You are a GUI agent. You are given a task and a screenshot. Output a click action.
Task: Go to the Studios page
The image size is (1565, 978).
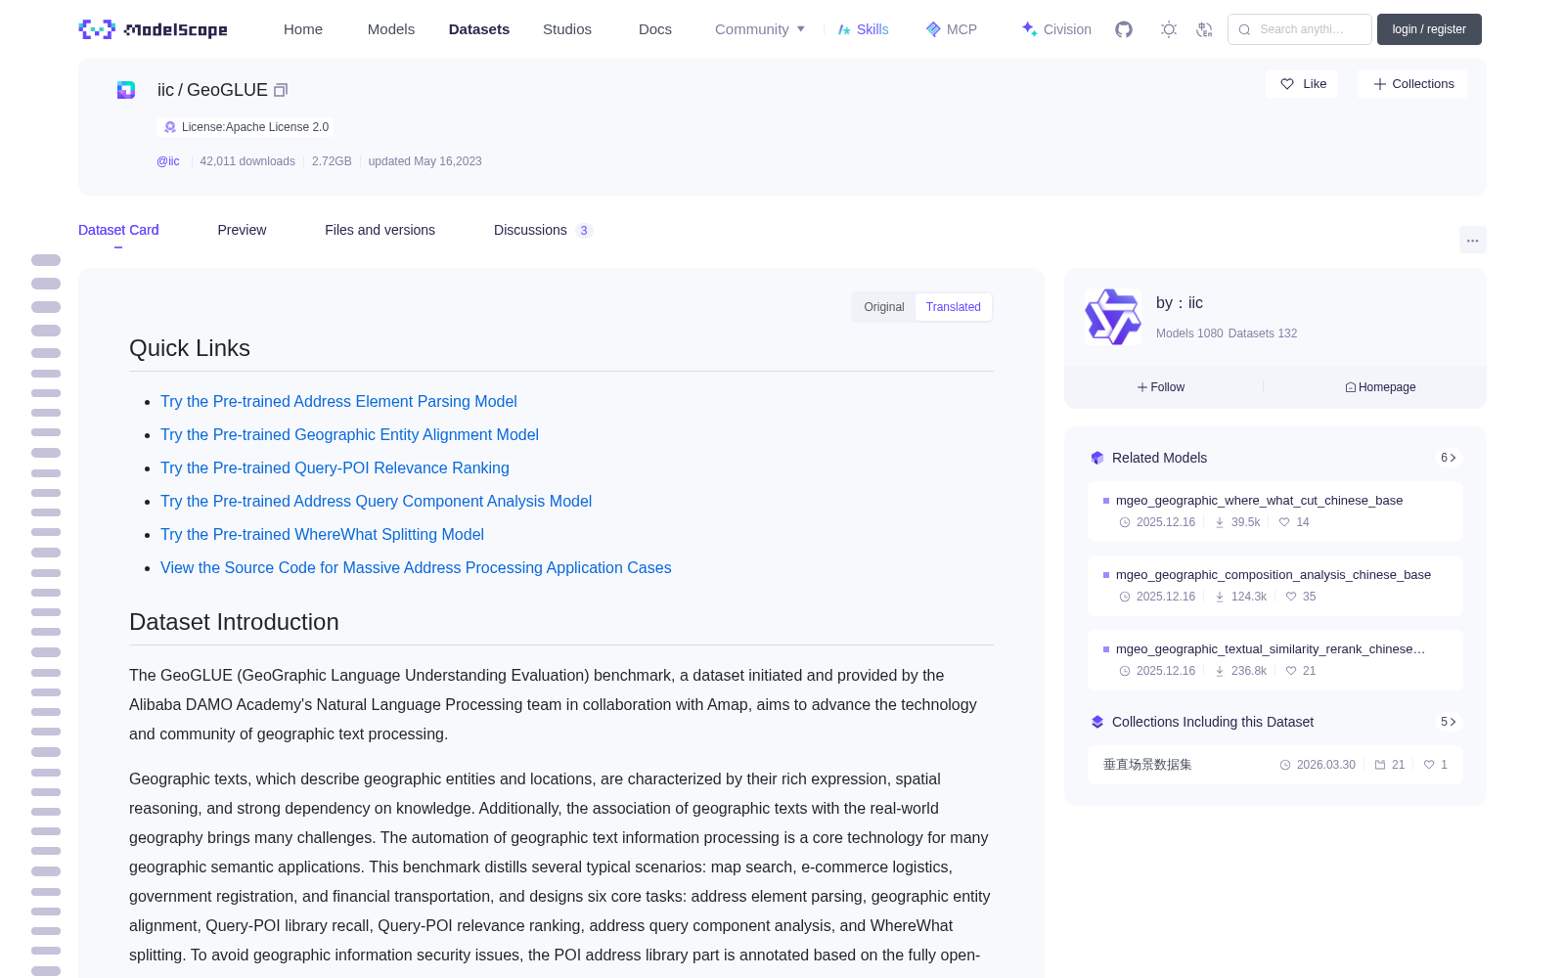click(567, 29)
